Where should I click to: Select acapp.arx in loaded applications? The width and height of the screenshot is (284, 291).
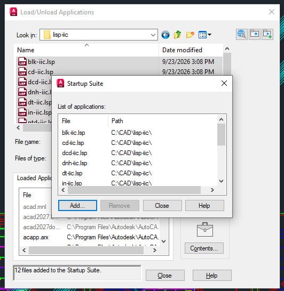point(36,237)
